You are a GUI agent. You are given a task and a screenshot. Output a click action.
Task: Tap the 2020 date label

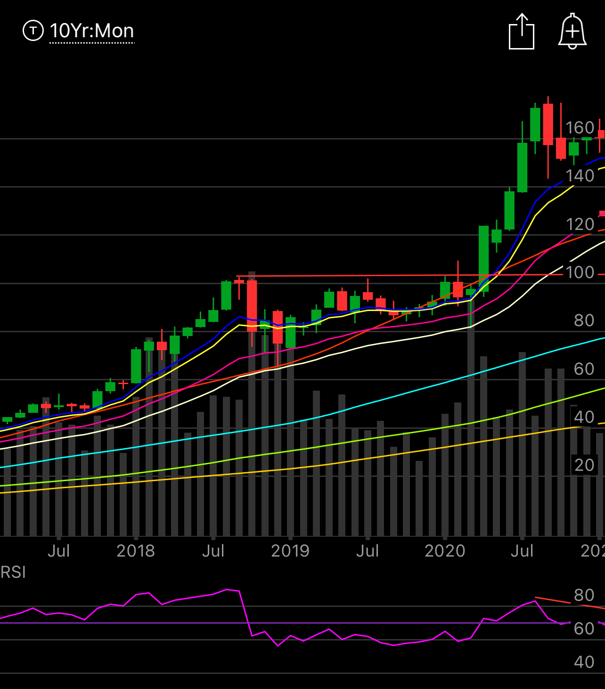[x=445, y=550]
